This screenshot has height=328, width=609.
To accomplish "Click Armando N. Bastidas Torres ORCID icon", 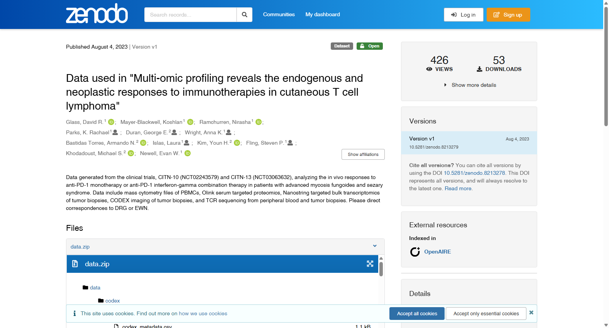I will pos(143,143).
